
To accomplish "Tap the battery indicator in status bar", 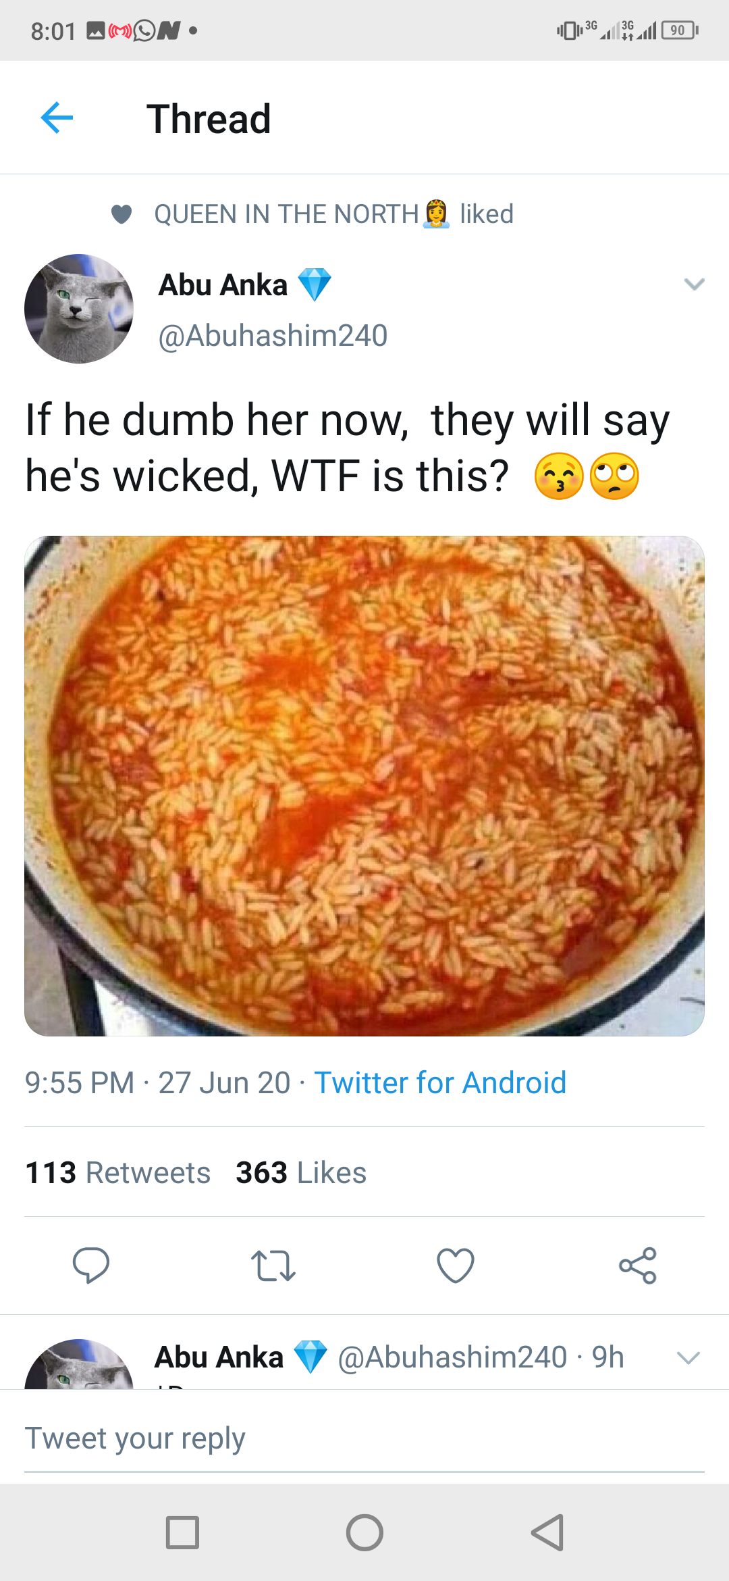I will pyautogui.click(x=679, y=30).
